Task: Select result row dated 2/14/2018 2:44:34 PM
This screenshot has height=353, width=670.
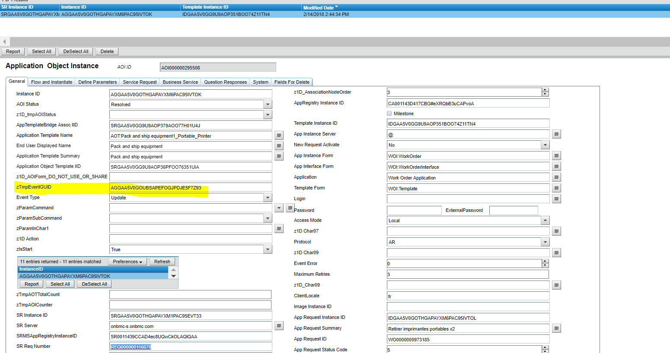Action: click(x=335, y=14)
